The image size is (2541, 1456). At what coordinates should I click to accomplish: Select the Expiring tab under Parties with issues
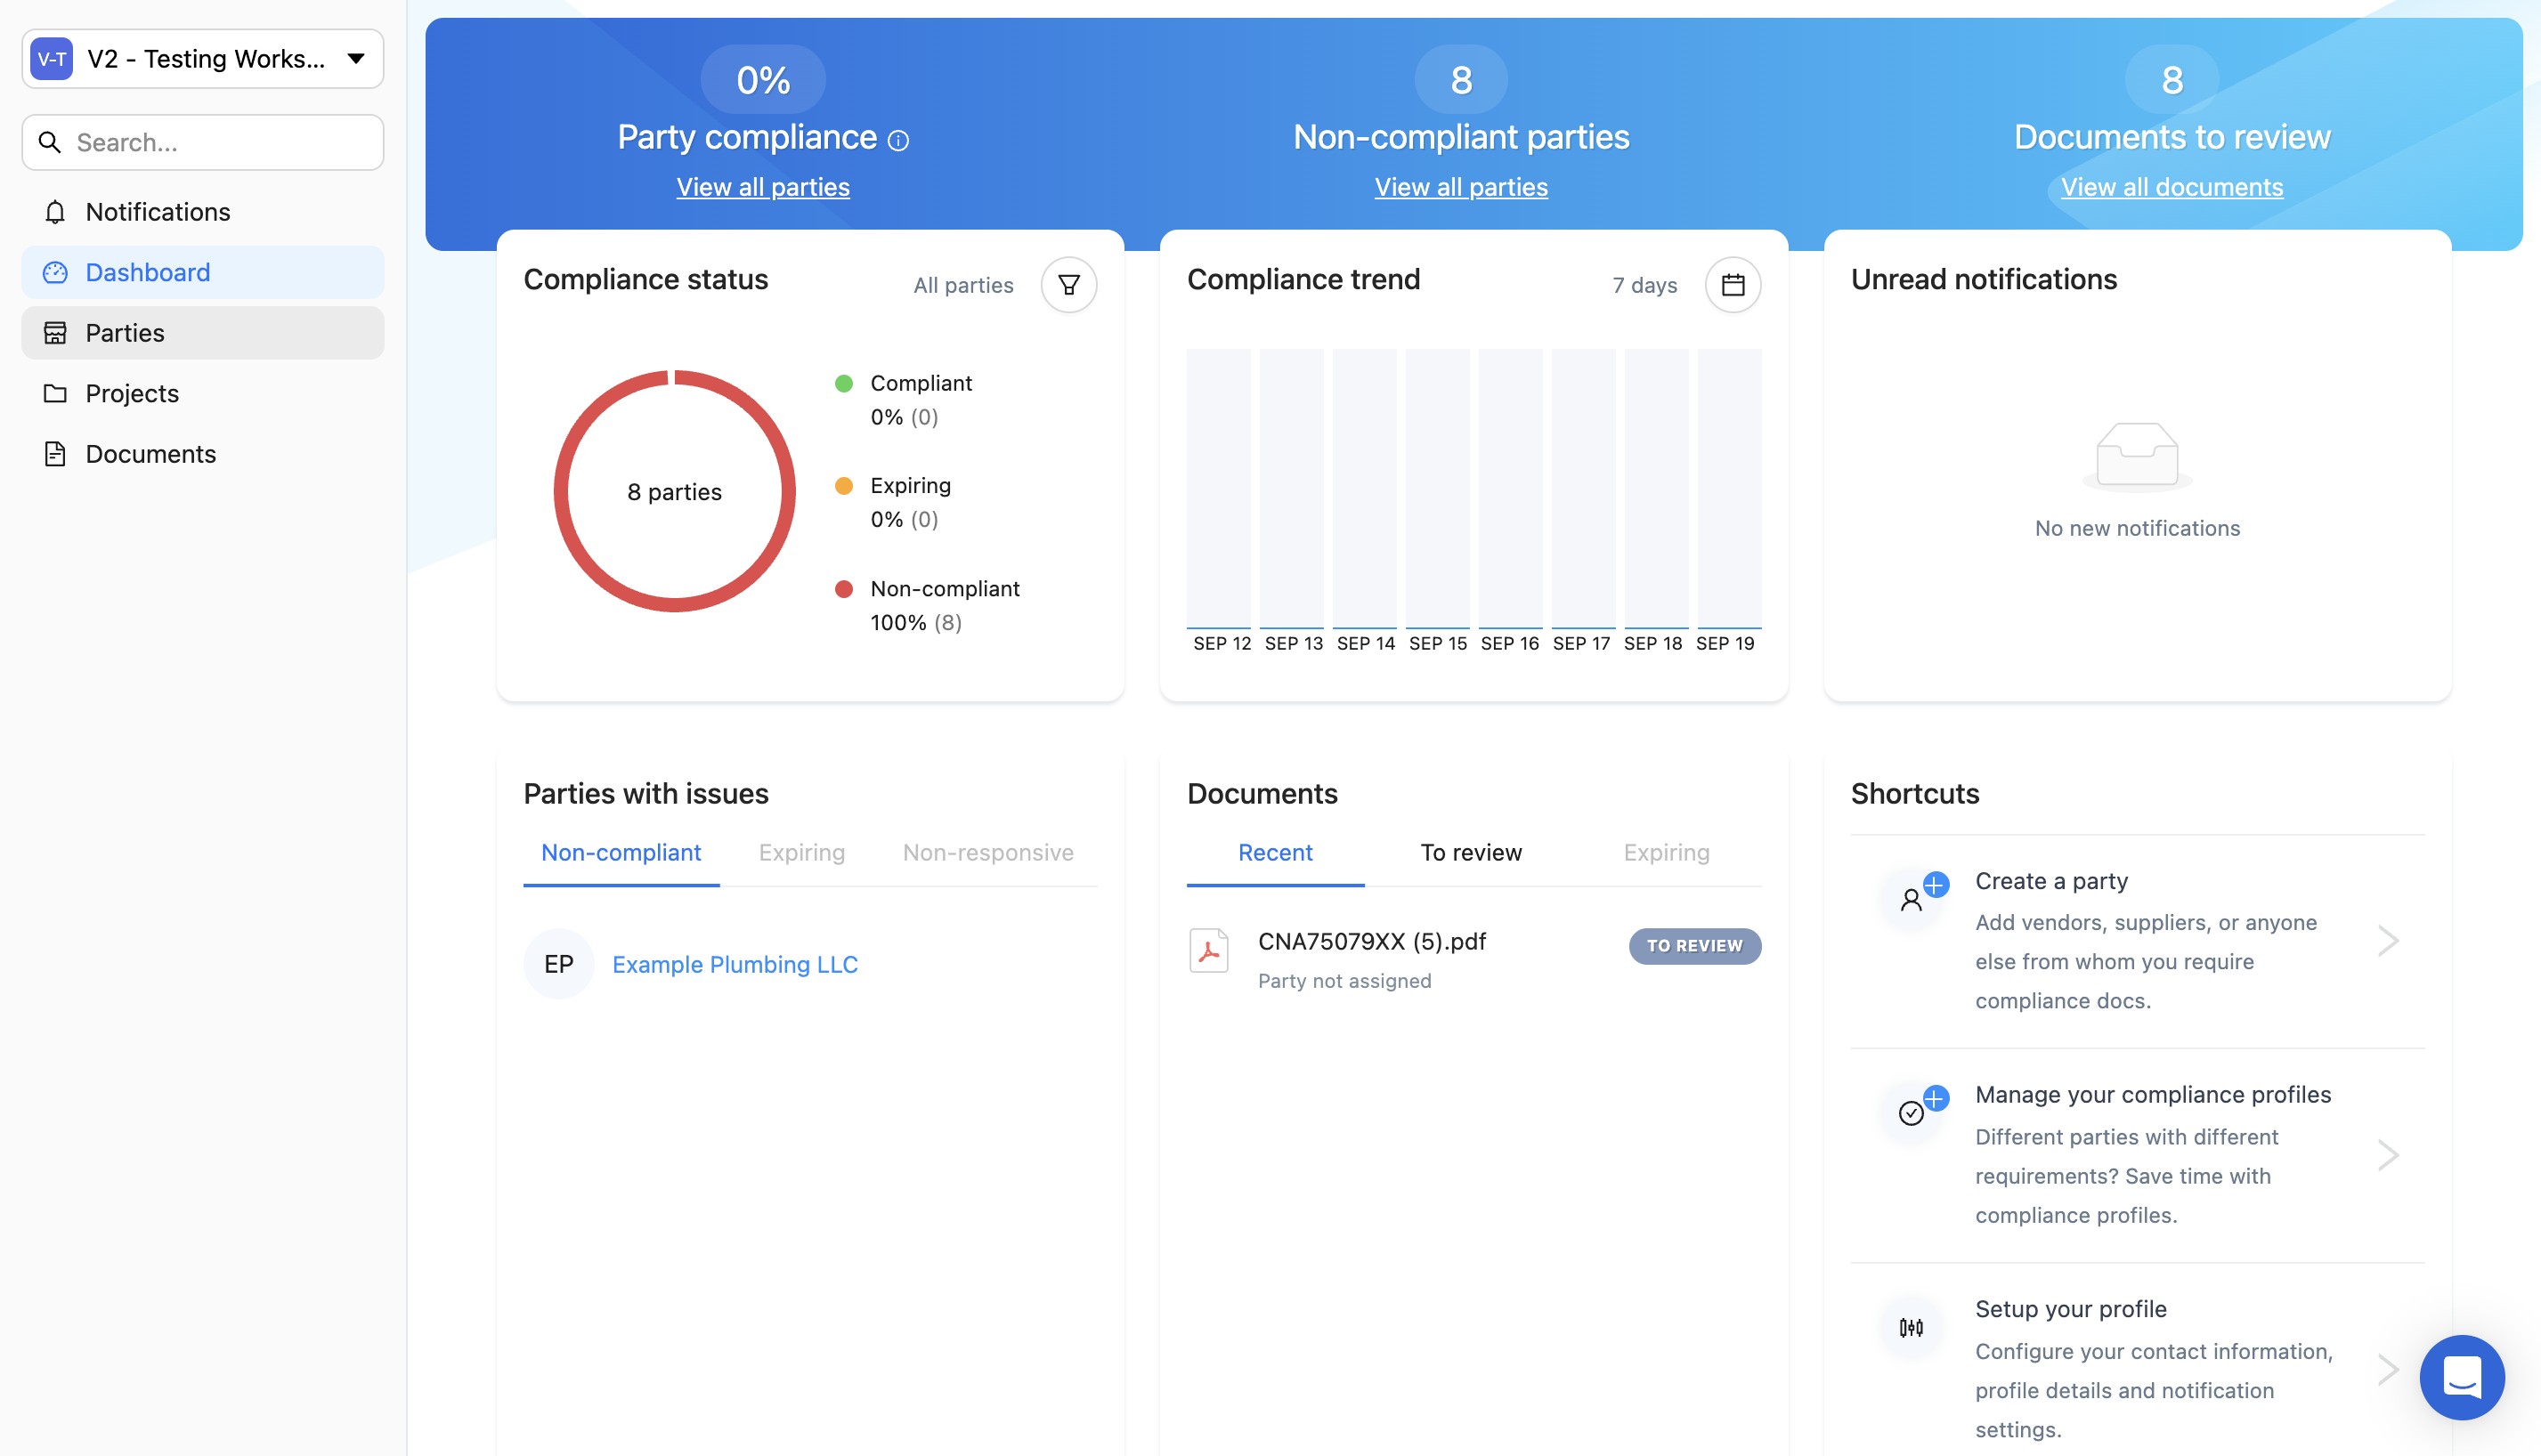point(801,852)
